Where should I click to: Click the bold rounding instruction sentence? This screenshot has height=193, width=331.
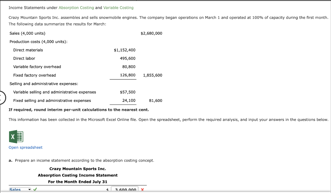(x=79, y=110)
